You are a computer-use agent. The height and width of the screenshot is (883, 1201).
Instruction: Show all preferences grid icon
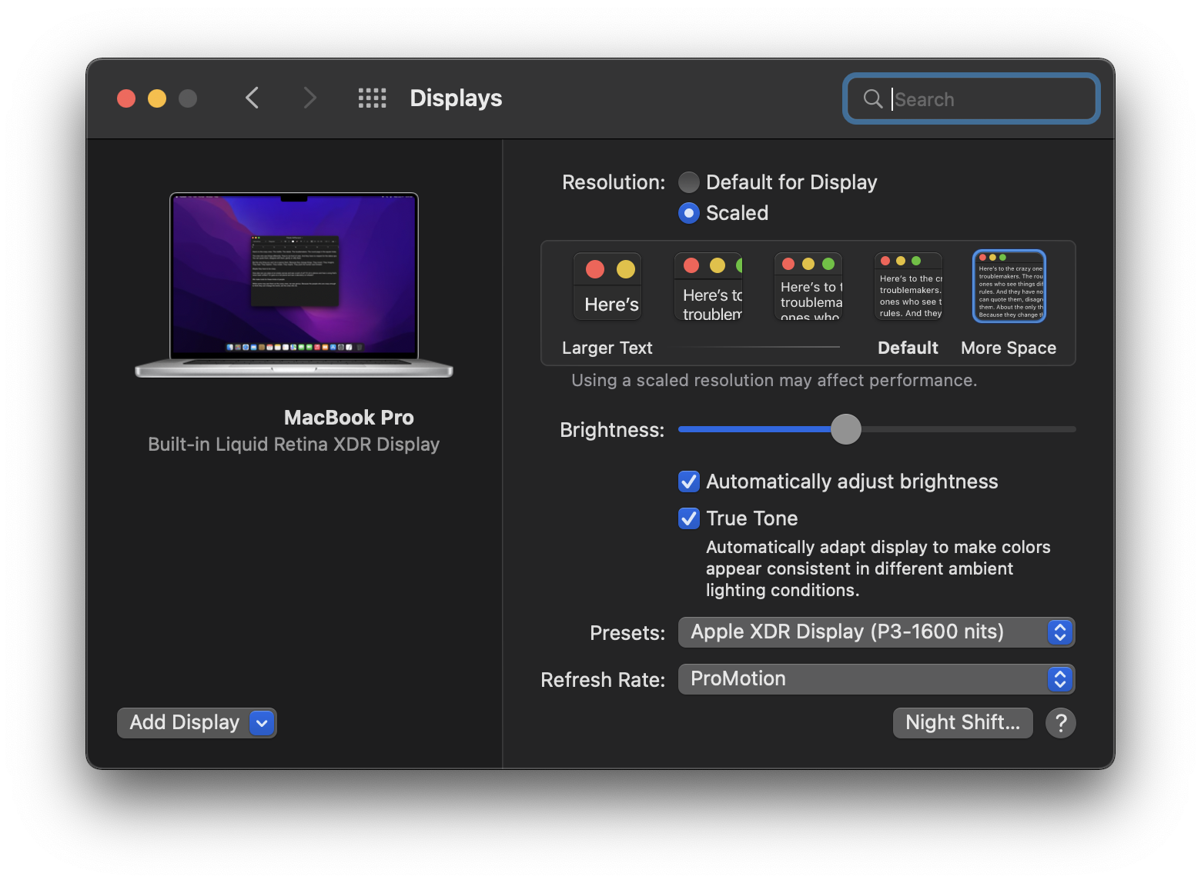point(372,98)
